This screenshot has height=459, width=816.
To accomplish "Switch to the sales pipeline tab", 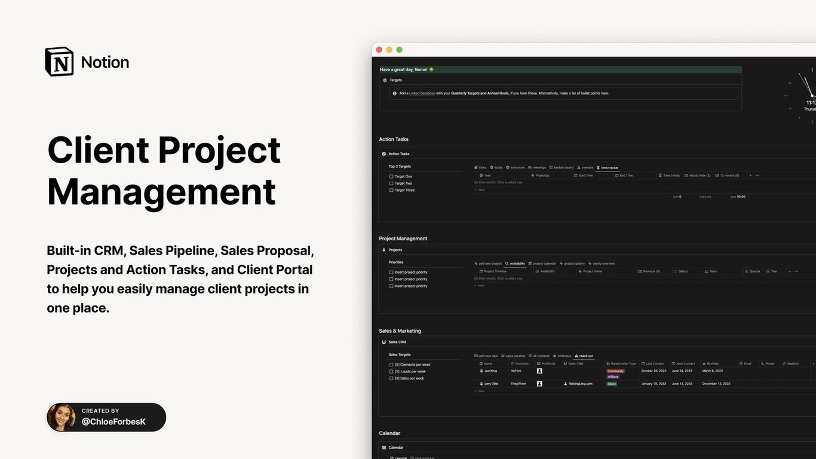I will tap(513, 356).
